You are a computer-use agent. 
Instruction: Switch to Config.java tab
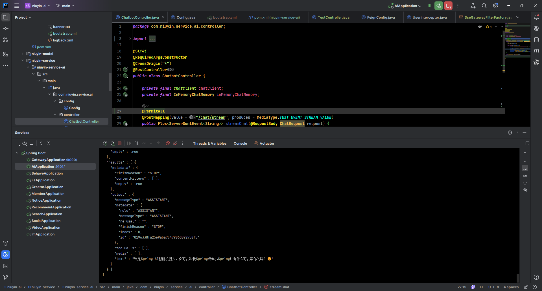click(186, 17)
